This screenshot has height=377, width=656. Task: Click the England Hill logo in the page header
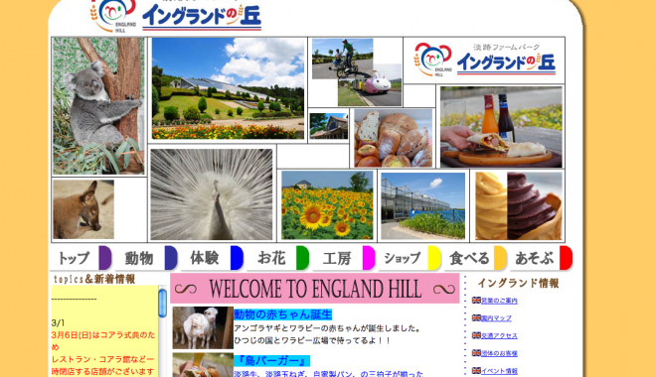[113, 16]
